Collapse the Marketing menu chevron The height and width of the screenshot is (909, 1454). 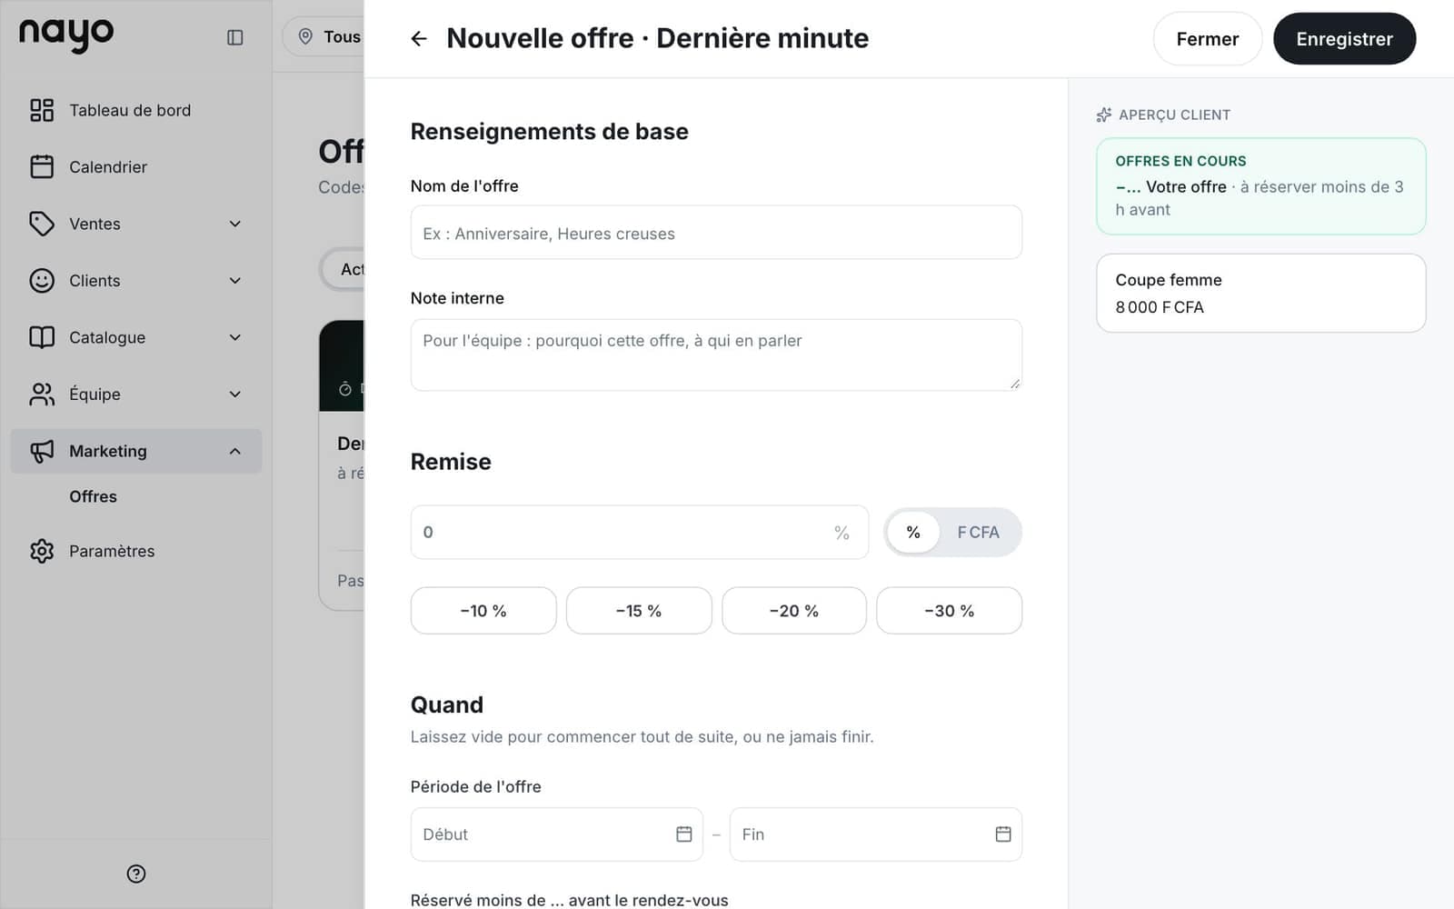(x=235, y=451)
